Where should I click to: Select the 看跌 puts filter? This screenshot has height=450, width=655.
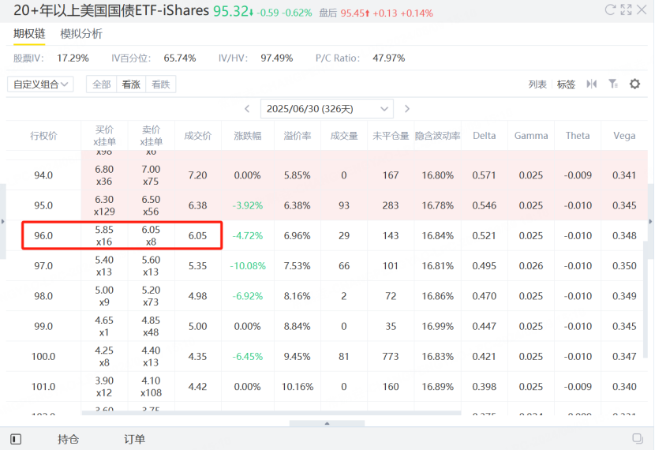coord(161,84)
